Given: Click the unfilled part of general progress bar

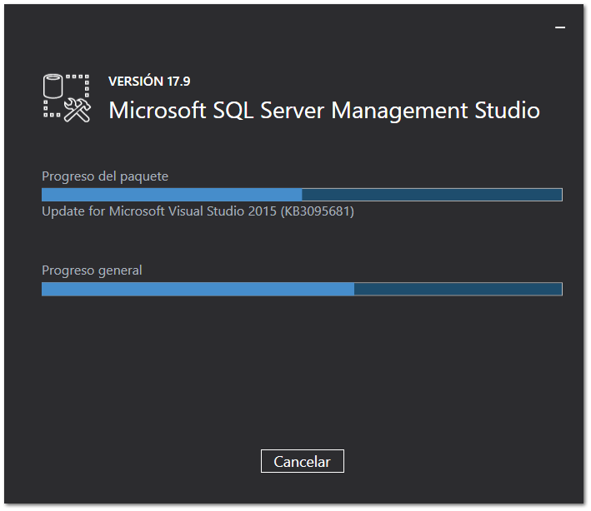Looking at the screenshot, I should point(458,289).
